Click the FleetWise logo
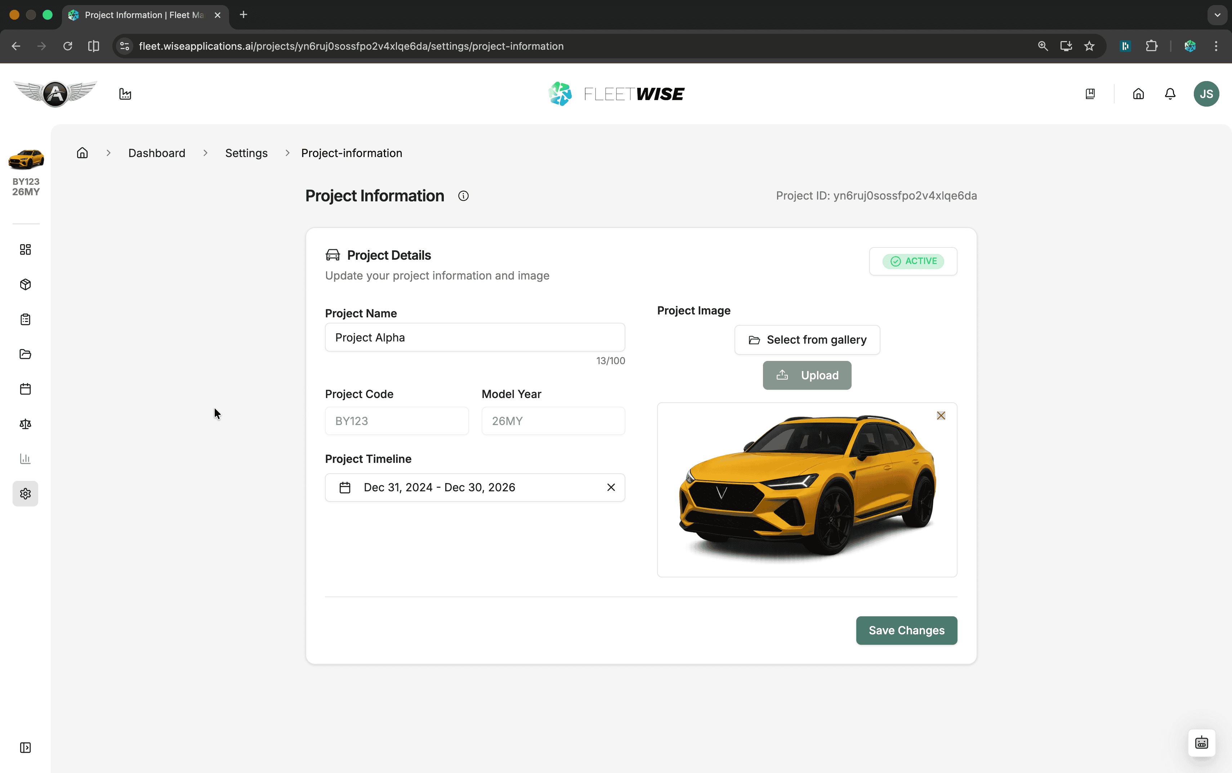 point(616,94)
